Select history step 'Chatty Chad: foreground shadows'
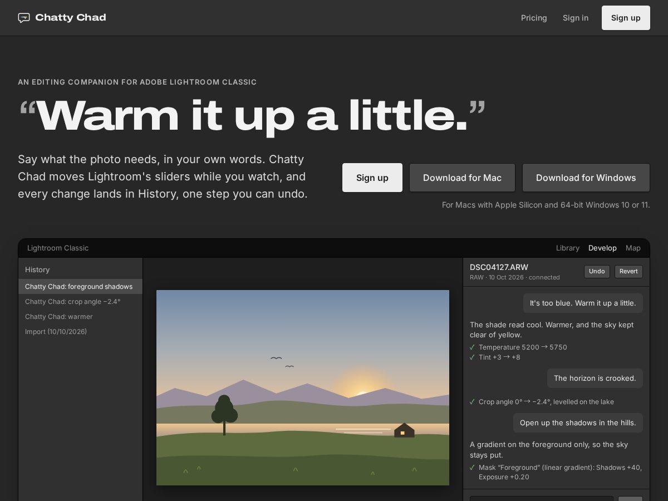 coord(80,287)
